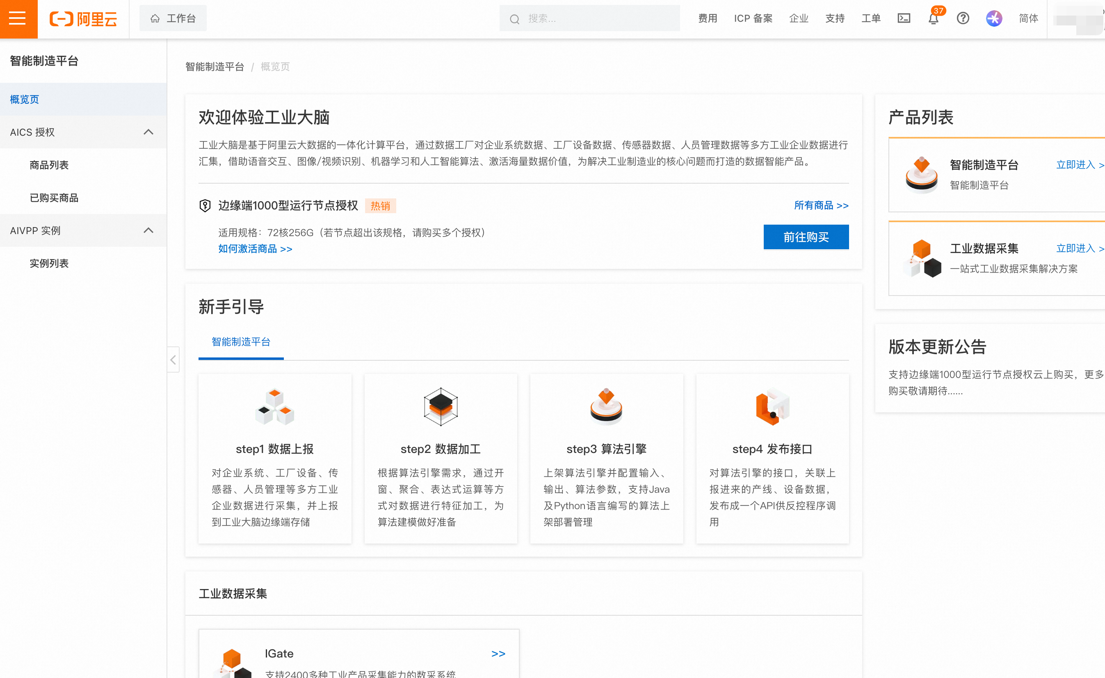The width and height of the screenshot is (1105, 678).
Task: Click the 产品列表 heading
Action: point(920,117)
